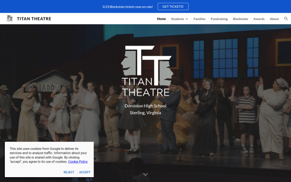
Task: Click the large Titan Theatre hero logo
Action: (147, 71)
